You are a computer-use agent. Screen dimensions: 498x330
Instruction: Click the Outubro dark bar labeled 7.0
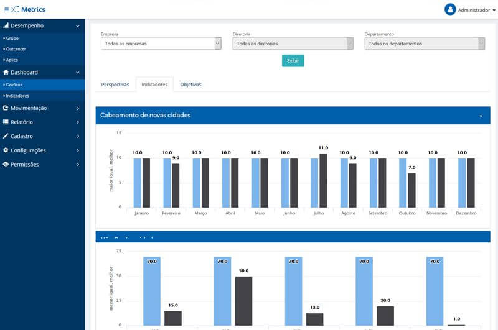(x=411, y=191)
